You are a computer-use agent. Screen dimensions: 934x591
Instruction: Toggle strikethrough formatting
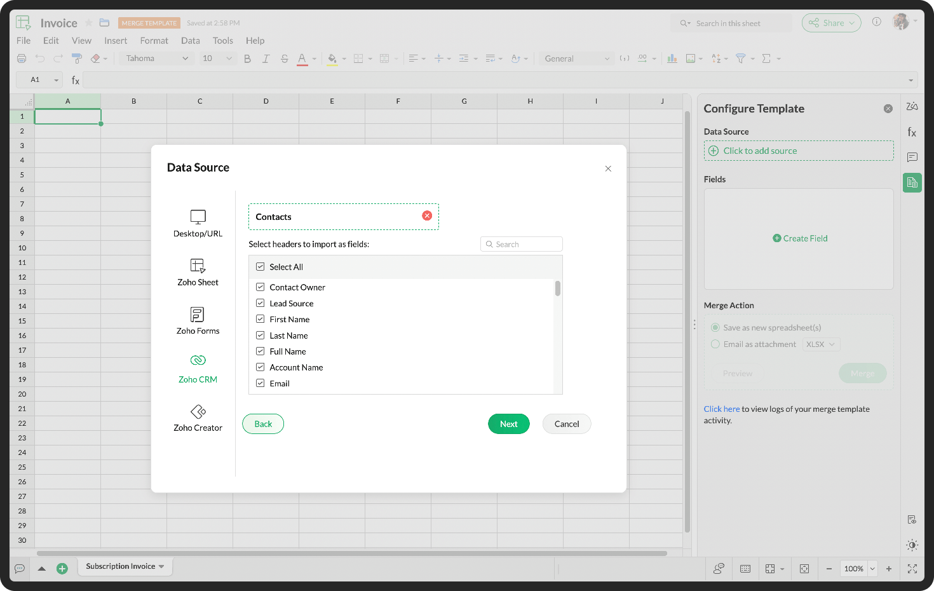point(284,58)
